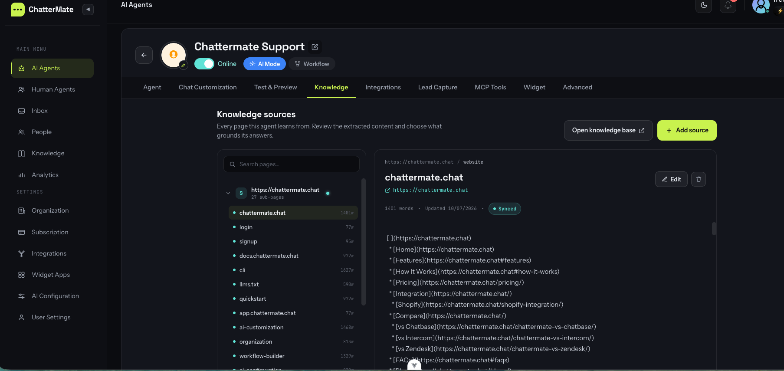Click the https://chattermate.chat breadcrumb
Viewport: 784px width, 371px height.
419,162
